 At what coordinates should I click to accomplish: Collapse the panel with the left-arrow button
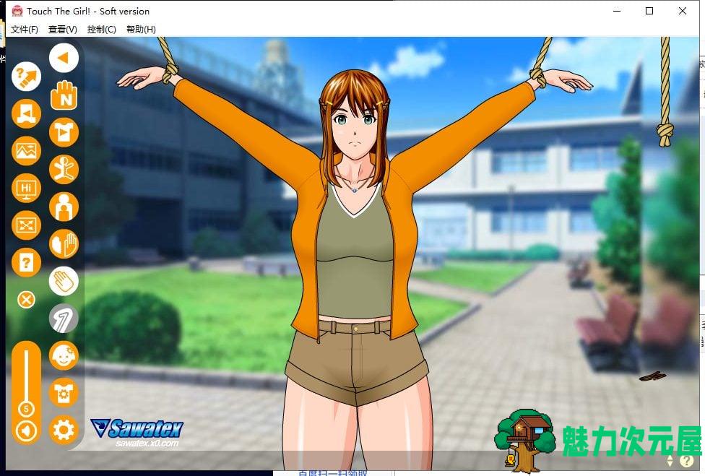[x=64, y=58]
